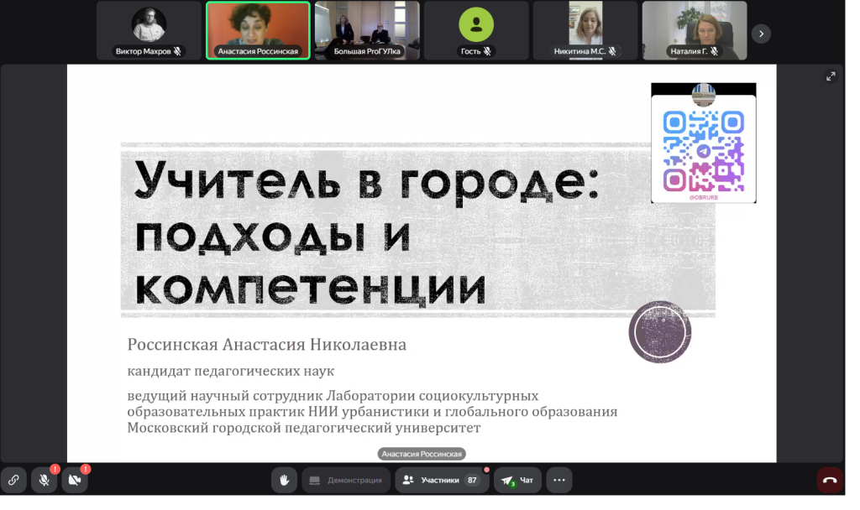Click the muted mic icon beside Виктор Махров
Image resolution: width=860 pixels, height=510 pixels.
pos(177,51)
